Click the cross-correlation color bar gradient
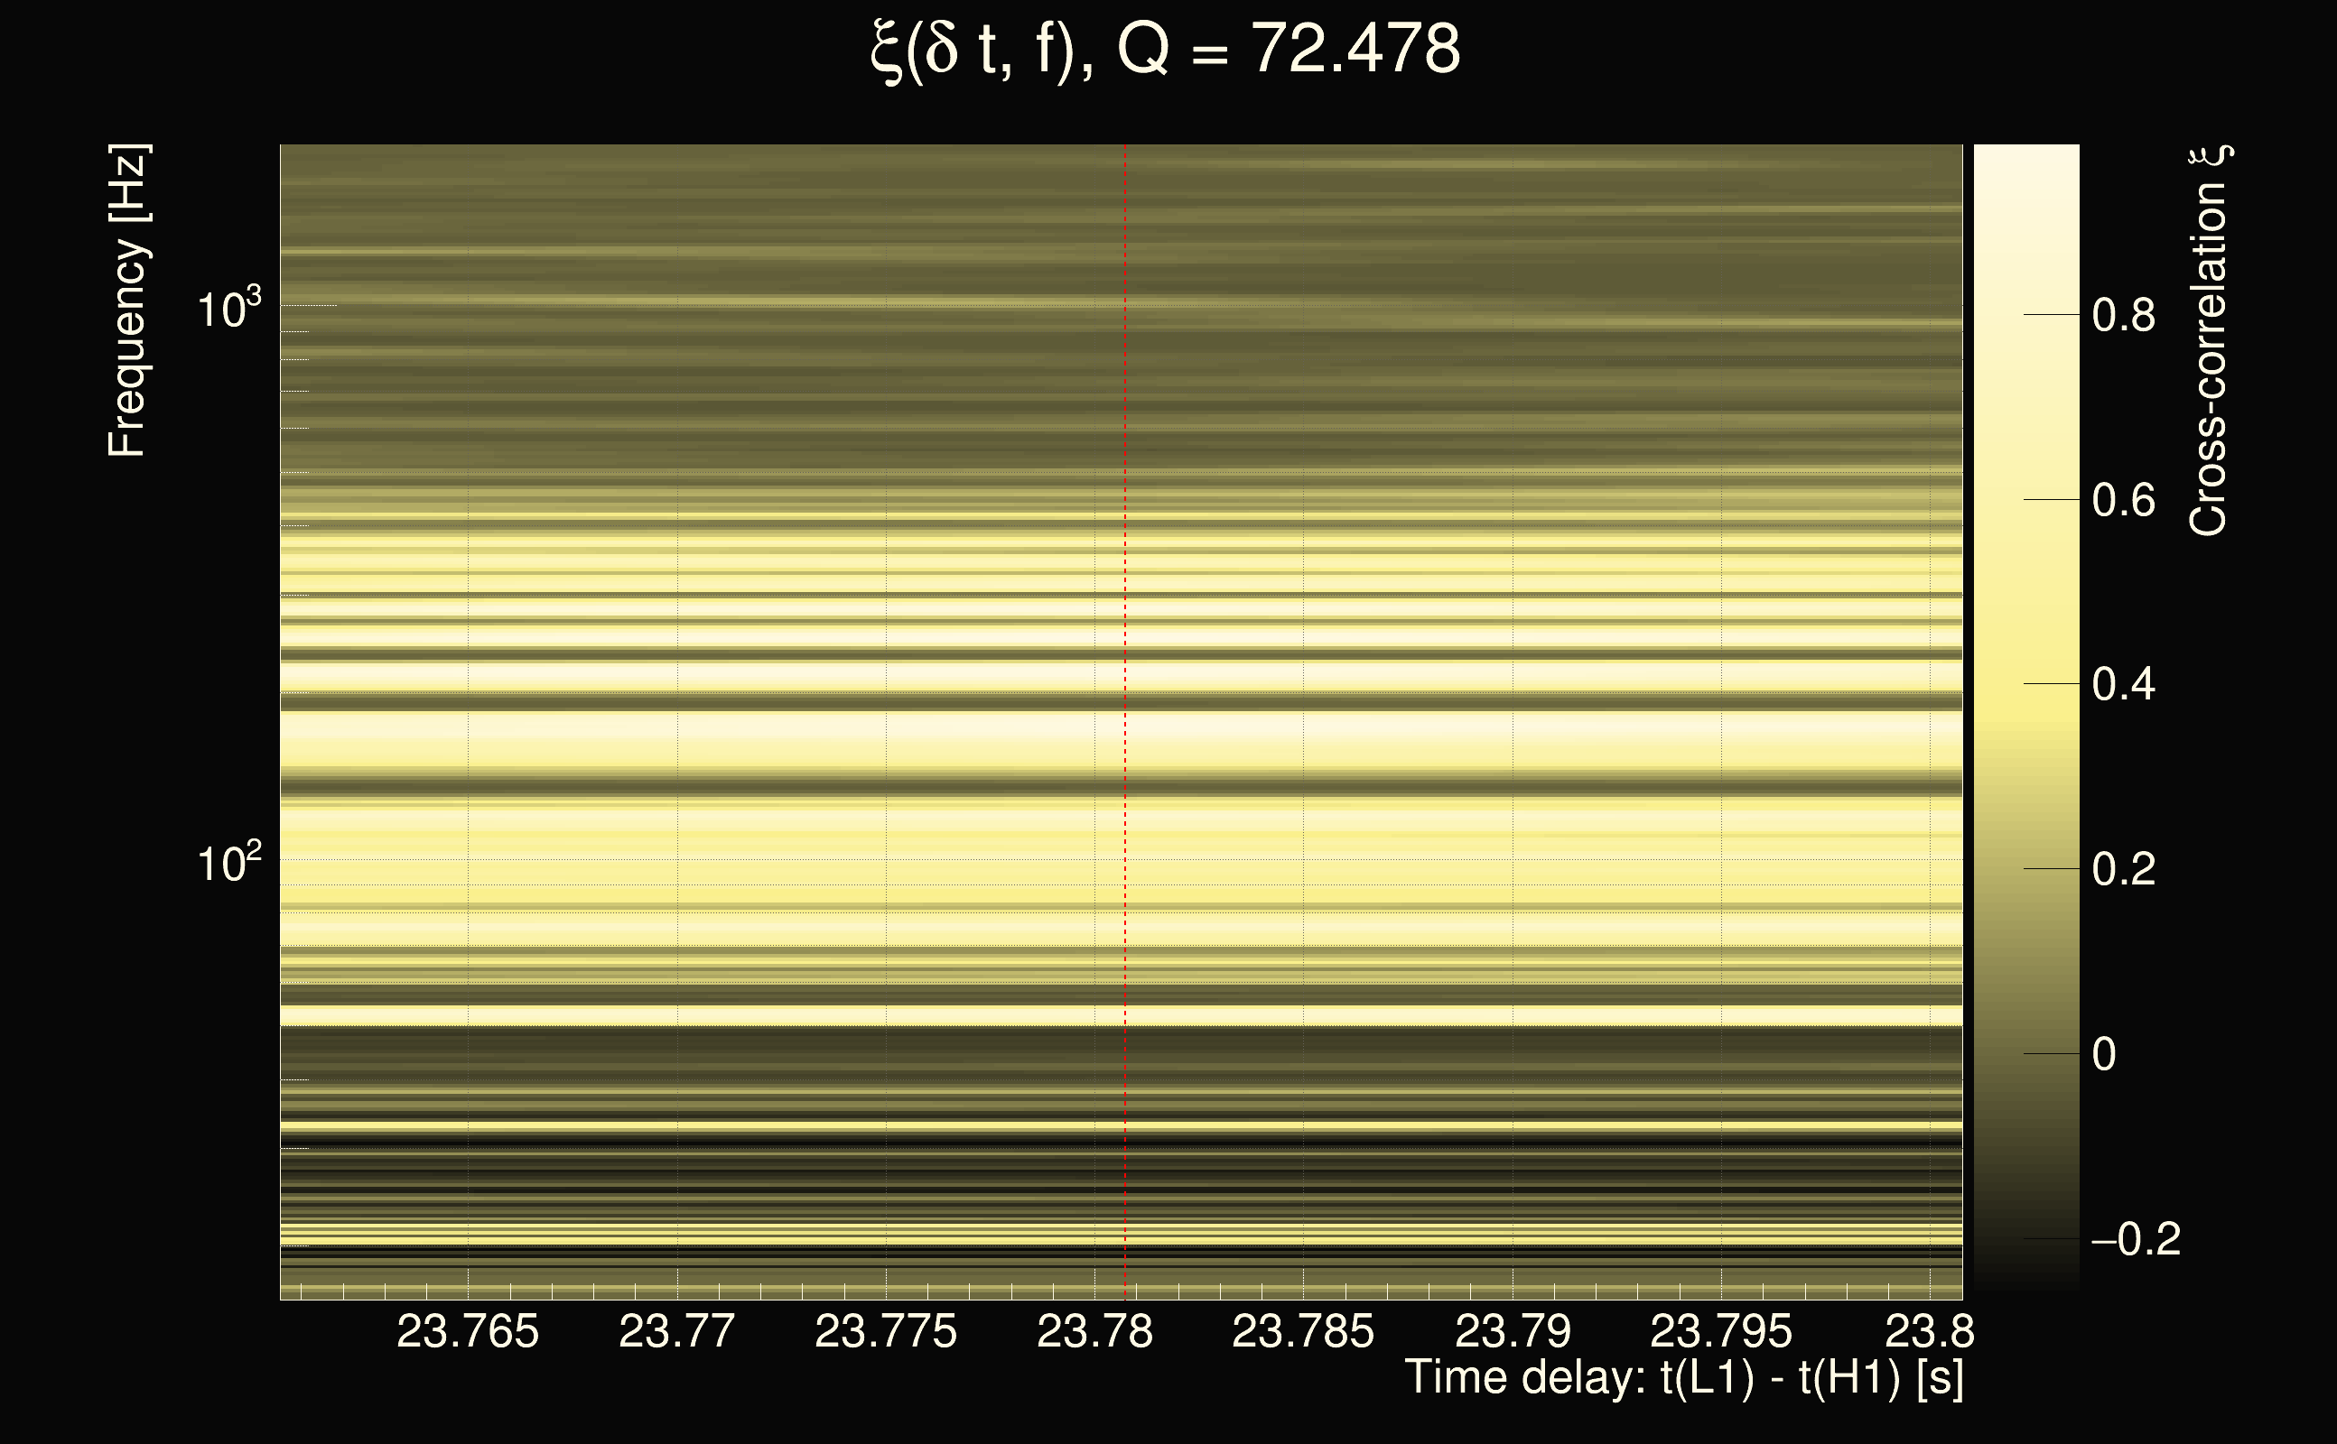 click(x=2025, y=717)
